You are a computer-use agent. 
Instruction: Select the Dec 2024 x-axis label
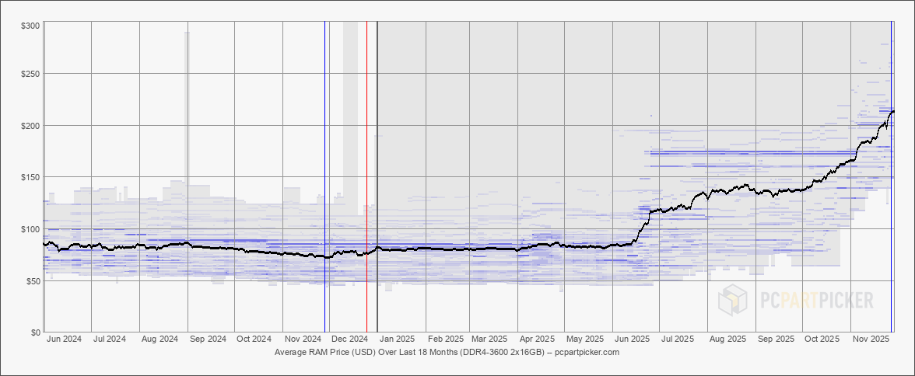[x=349, y=339]
